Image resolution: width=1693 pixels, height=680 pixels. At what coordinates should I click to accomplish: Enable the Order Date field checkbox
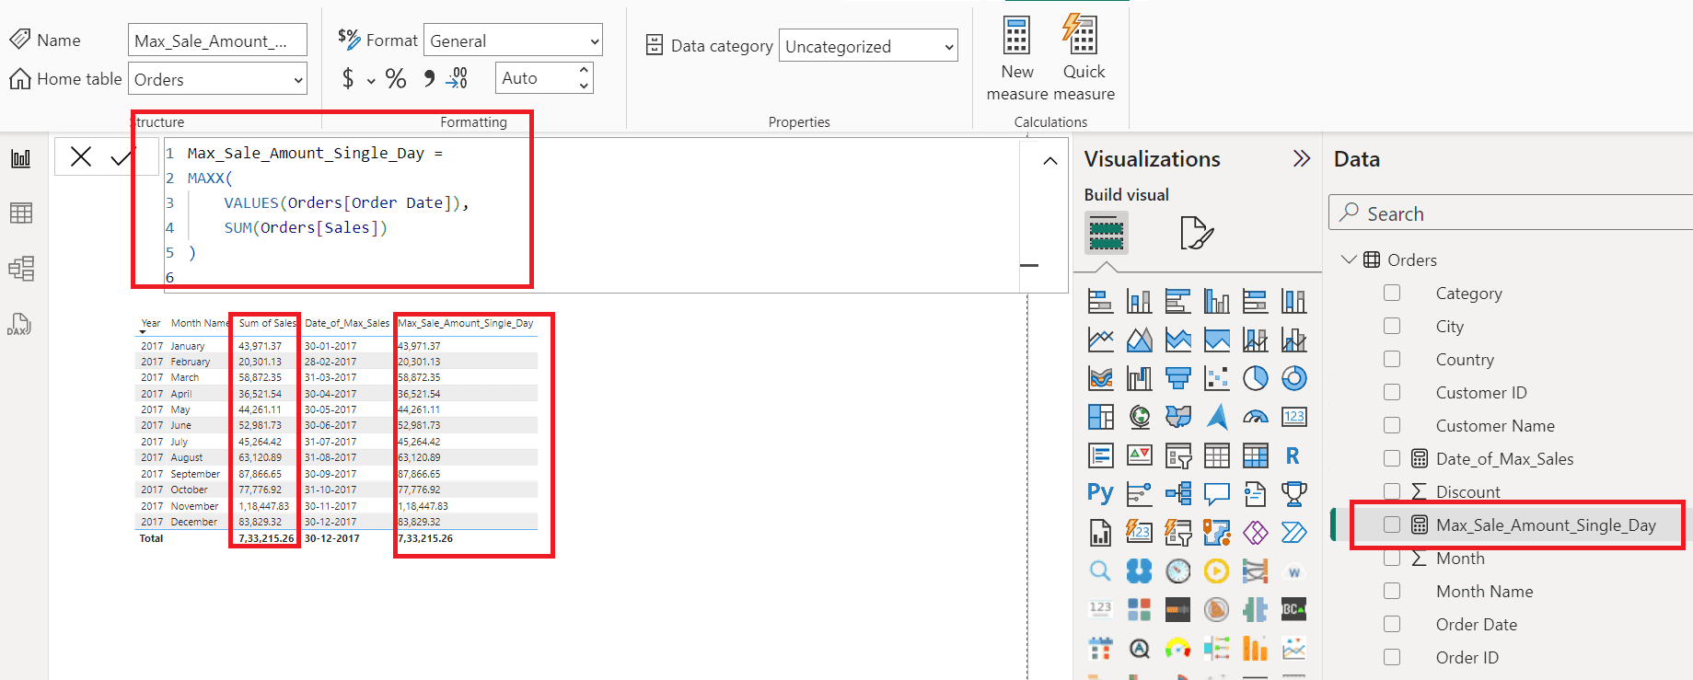pyautogui.click(x=1392, y=624)
